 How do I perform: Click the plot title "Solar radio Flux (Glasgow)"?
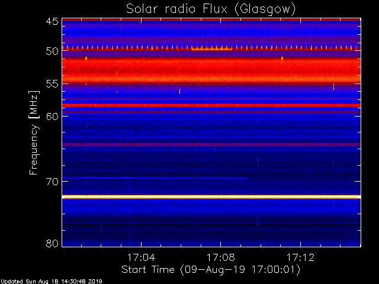pos(211,9)
